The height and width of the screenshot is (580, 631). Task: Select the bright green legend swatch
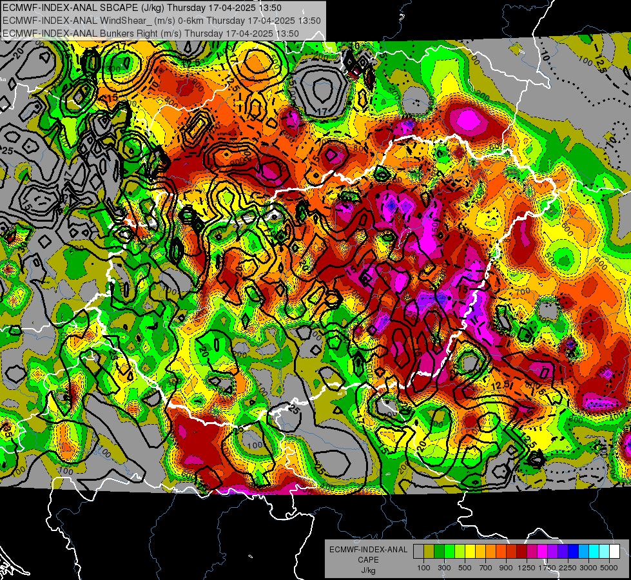[x=449, y=551]
